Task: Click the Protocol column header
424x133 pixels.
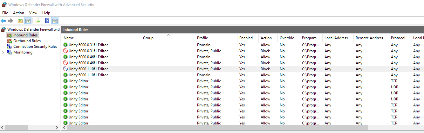Action: point(398,38)
